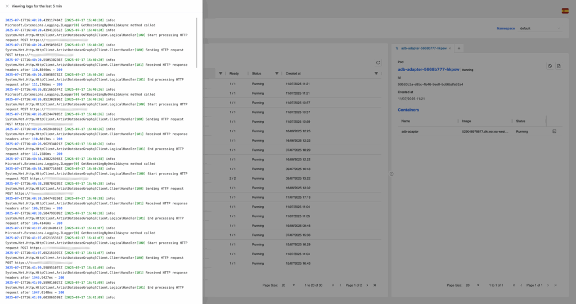Click the pod's circle-slash icon

pos(550,66)
